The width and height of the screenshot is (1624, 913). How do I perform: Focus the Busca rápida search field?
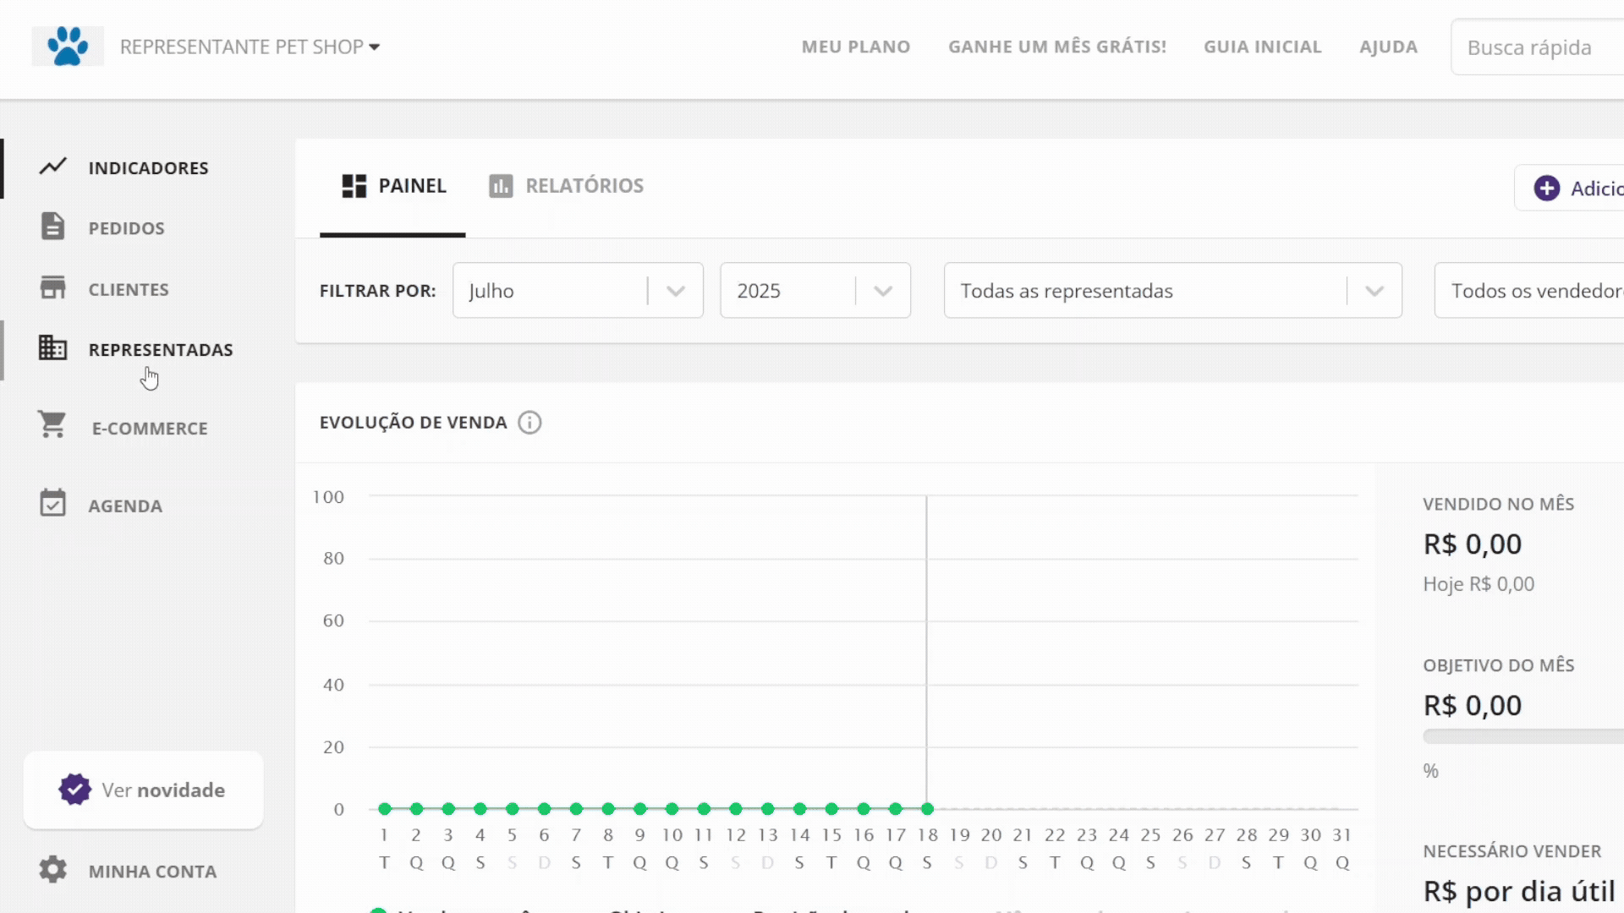coord(1539,48)
